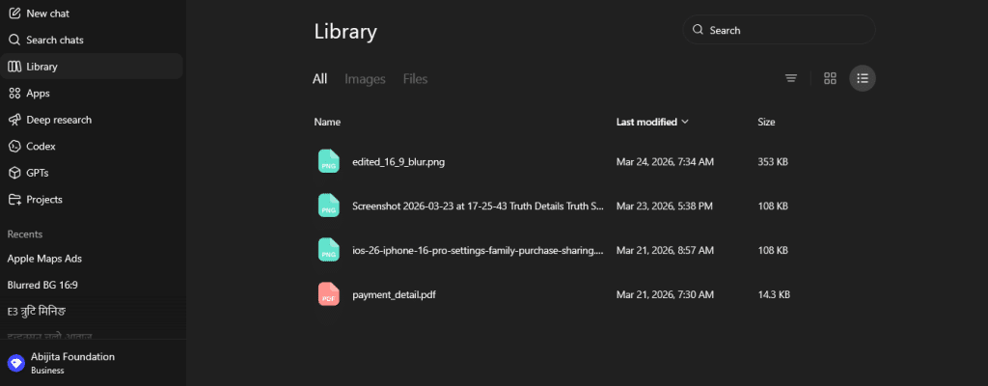
Task: Open GPTs cube icon in sidebar
Action: (14, 173)
